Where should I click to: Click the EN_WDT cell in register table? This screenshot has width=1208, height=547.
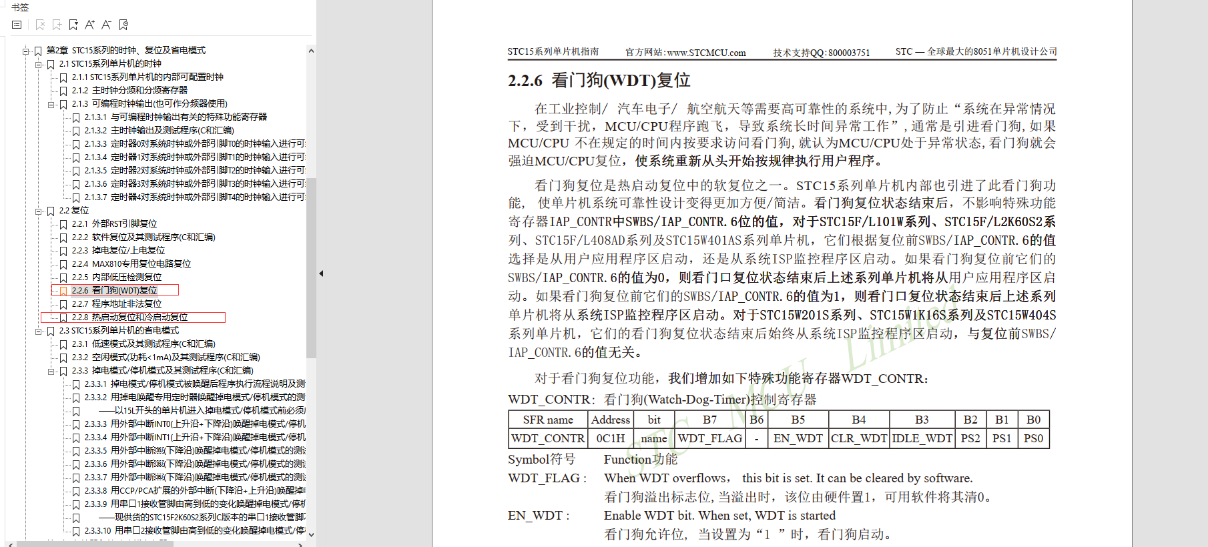pos(798,438)
